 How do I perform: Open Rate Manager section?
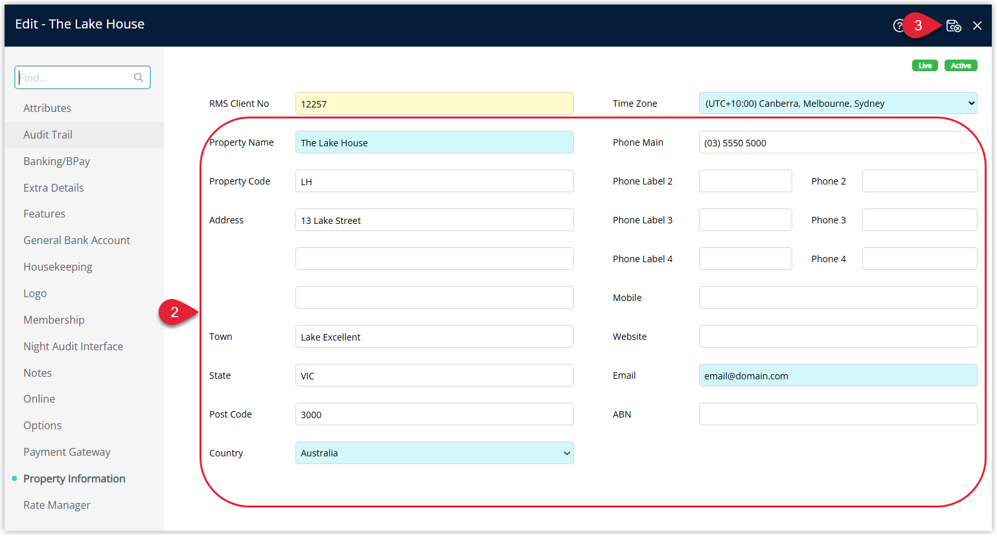click(57, 505)
